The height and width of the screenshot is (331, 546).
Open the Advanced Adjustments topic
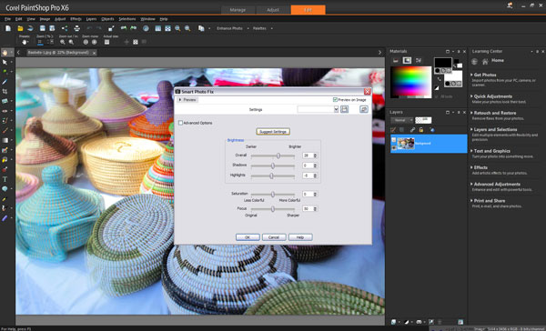(x=497, y=184)
